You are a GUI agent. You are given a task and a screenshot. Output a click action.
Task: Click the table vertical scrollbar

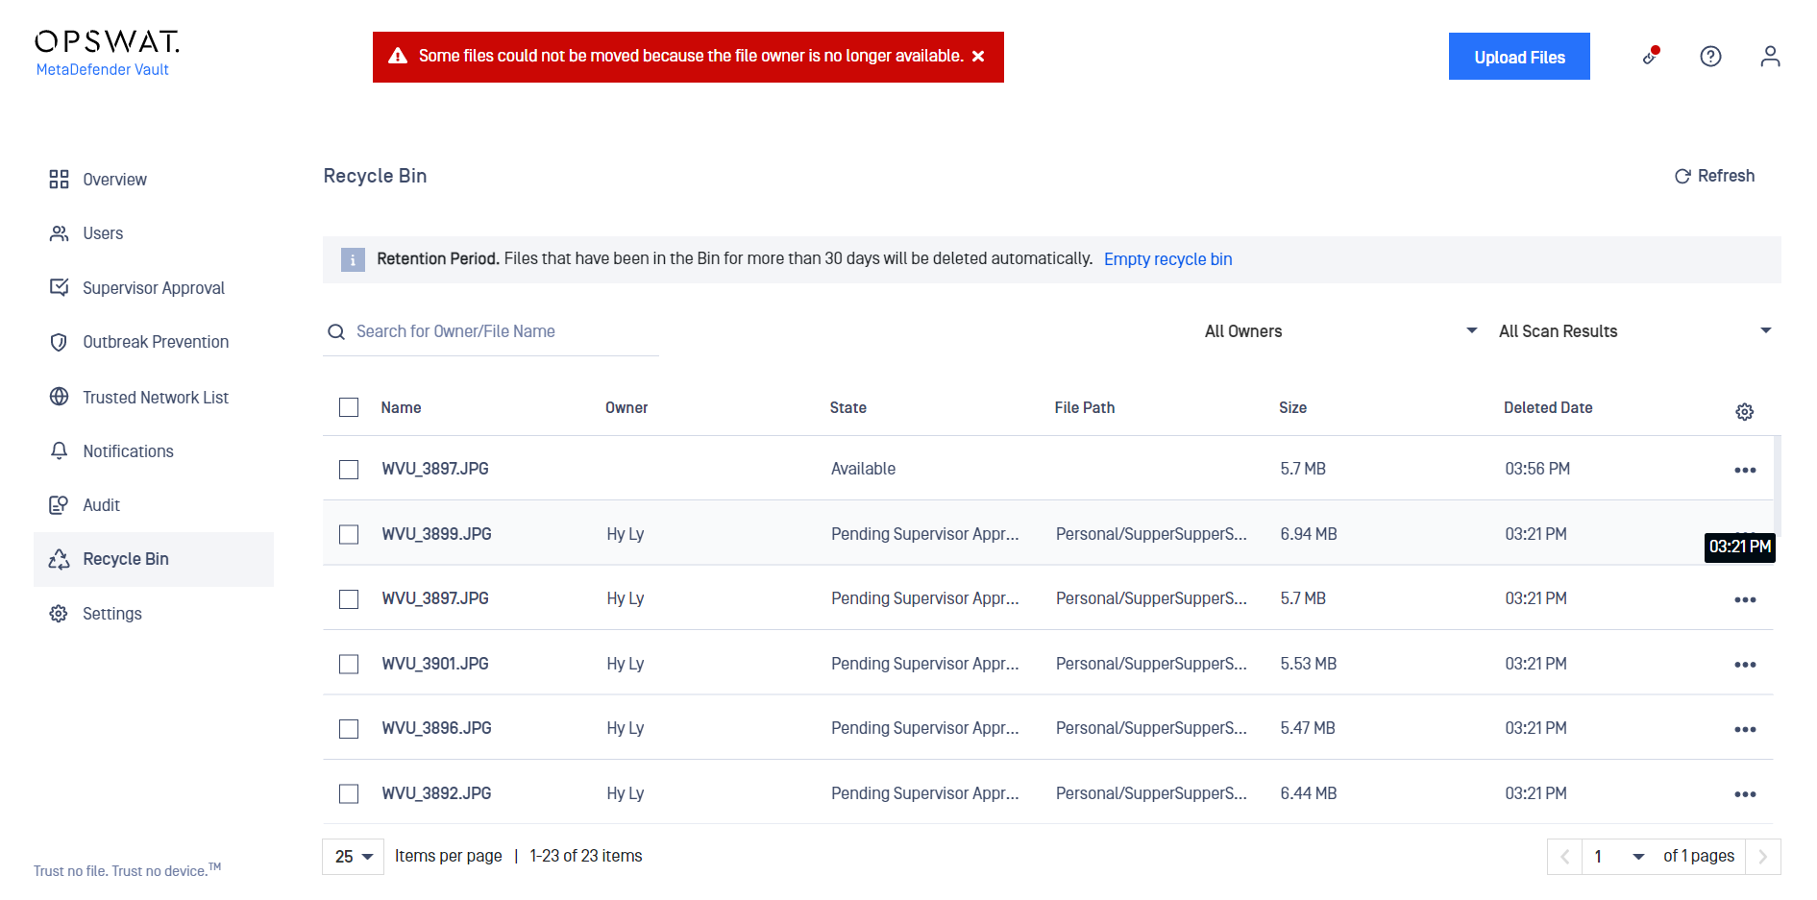coord(1777,485)
